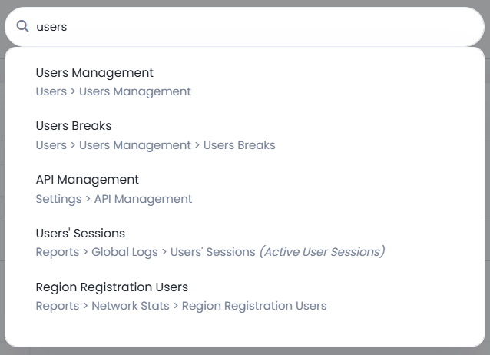Click 'Reports > Global Logs > Users' Sessions' path

(146, 252)
